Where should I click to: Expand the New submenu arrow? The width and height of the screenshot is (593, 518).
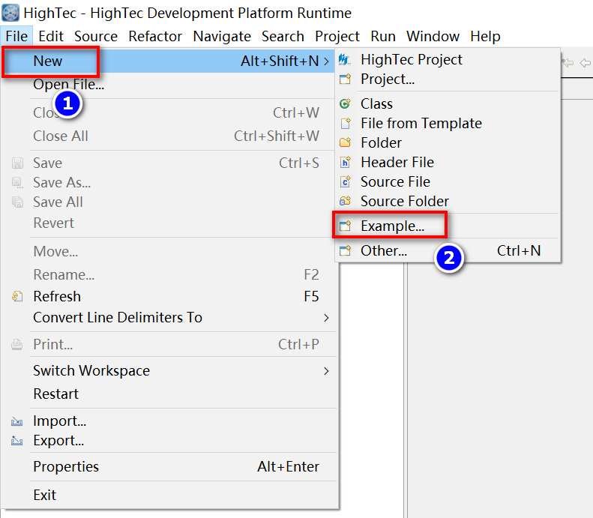326,61
